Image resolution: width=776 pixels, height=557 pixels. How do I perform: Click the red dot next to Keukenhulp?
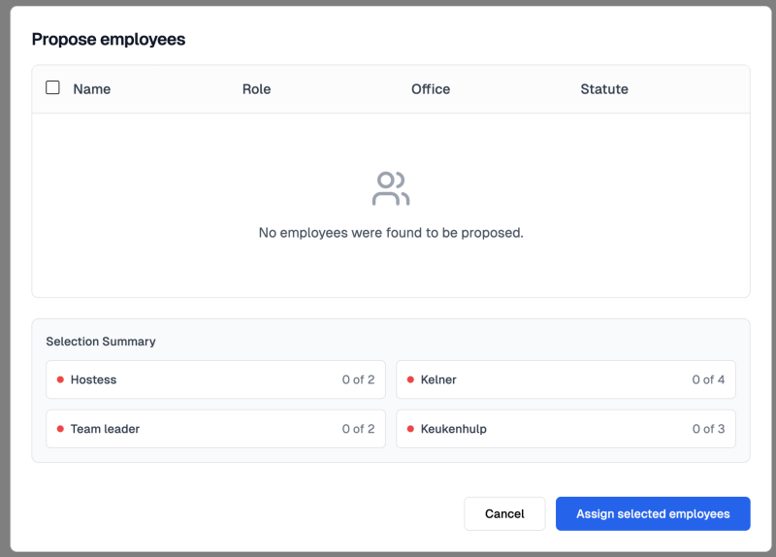click(410, 429)
